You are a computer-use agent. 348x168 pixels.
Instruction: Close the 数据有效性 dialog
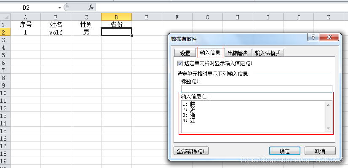click(x=329, y=37)
